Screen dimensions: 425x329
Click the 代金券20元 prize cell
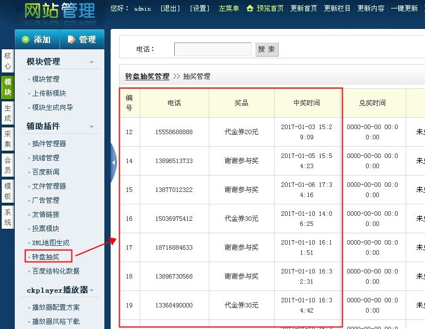coord(241,132)
